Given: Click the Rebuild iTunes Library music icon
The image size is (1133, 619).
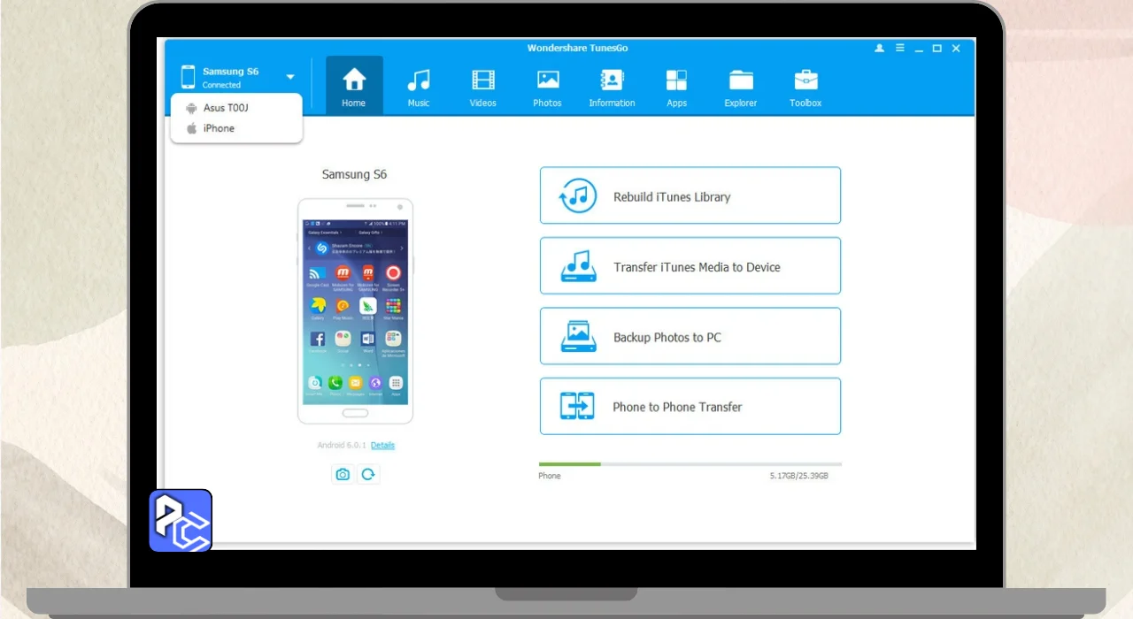Looking at the screenshot, I should click(x=578, y=195).
